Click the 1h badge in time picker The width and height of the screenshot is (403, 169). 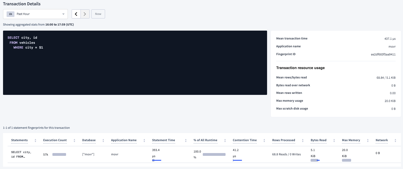point(10,14)
